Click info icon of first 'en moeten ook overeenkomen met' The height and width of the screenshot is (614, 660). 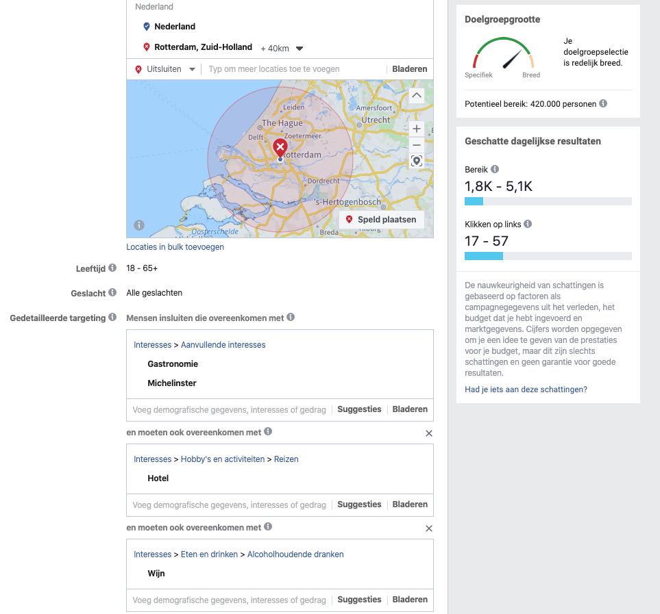click(268, 432)
